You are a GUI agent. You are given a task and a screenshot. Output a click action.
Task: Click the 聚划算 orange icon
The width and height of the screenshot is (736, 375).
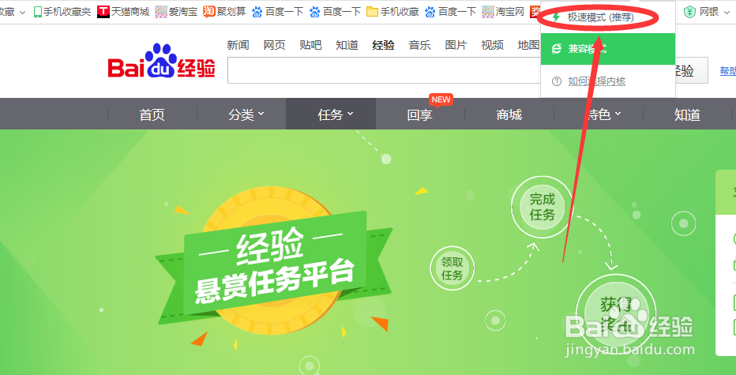[x=209, y=12]
